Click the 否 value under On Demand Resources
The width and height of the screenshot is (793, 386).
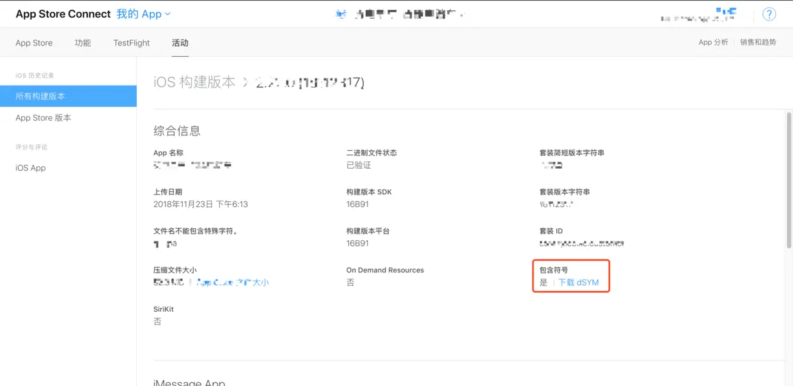pyautogui.click(x=350, y=282)
